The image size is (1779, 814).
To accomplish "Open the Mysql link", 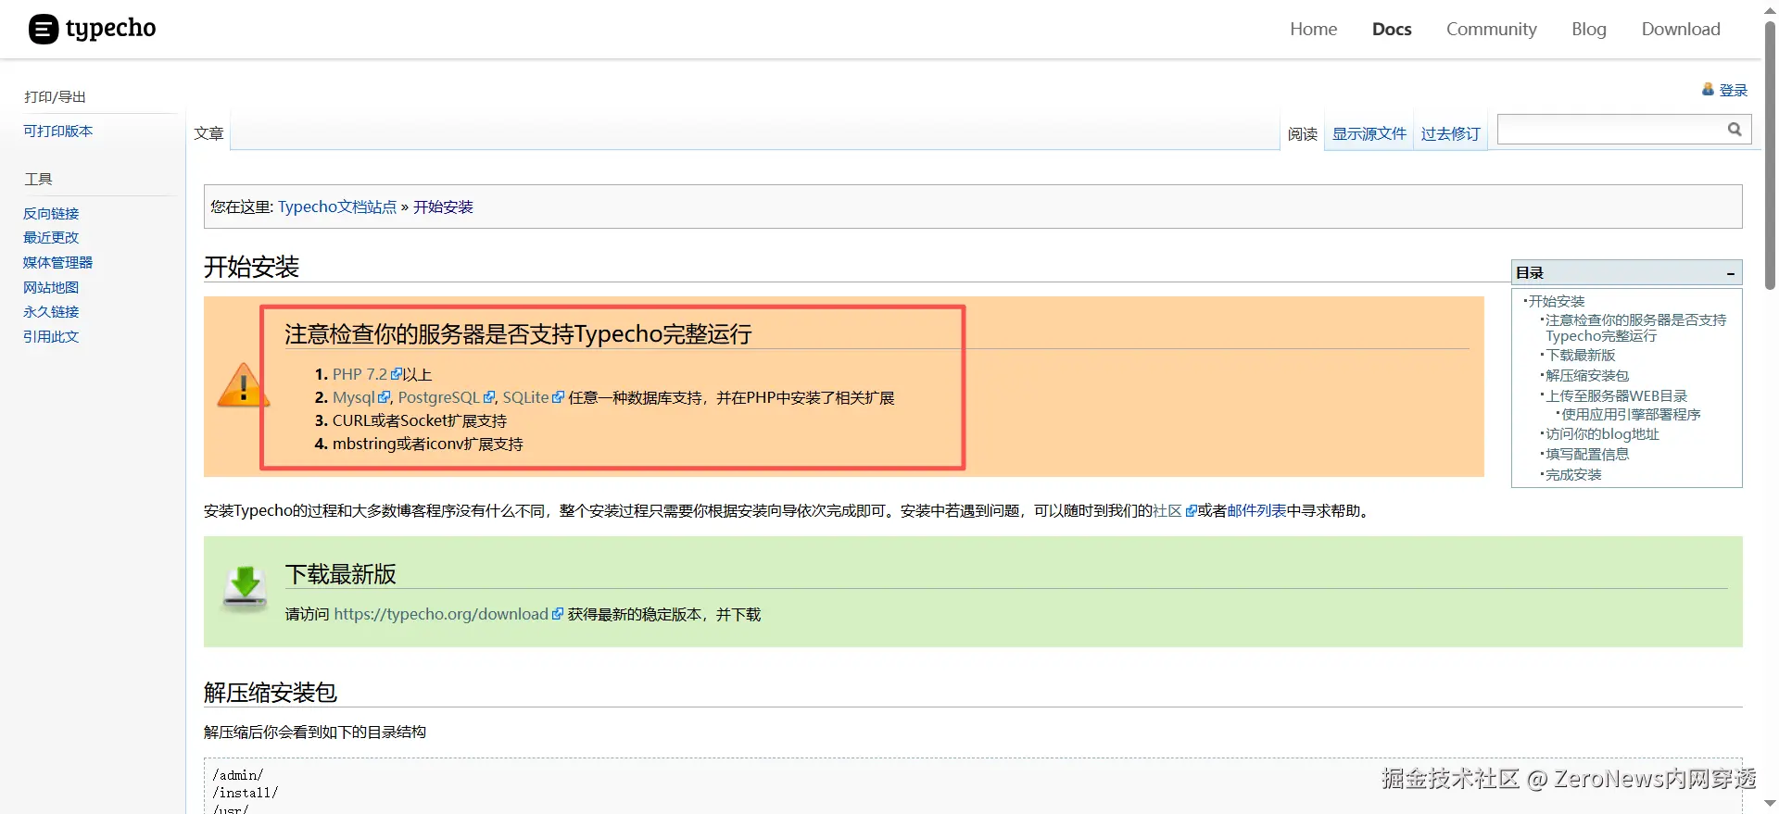I will pos(354,397).
